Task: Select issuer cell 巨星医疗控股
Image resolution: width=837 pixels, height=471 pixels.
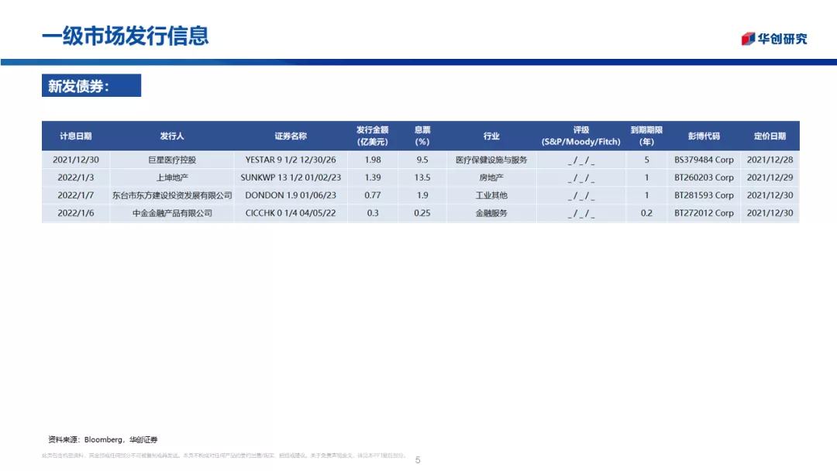Action: 172,160
